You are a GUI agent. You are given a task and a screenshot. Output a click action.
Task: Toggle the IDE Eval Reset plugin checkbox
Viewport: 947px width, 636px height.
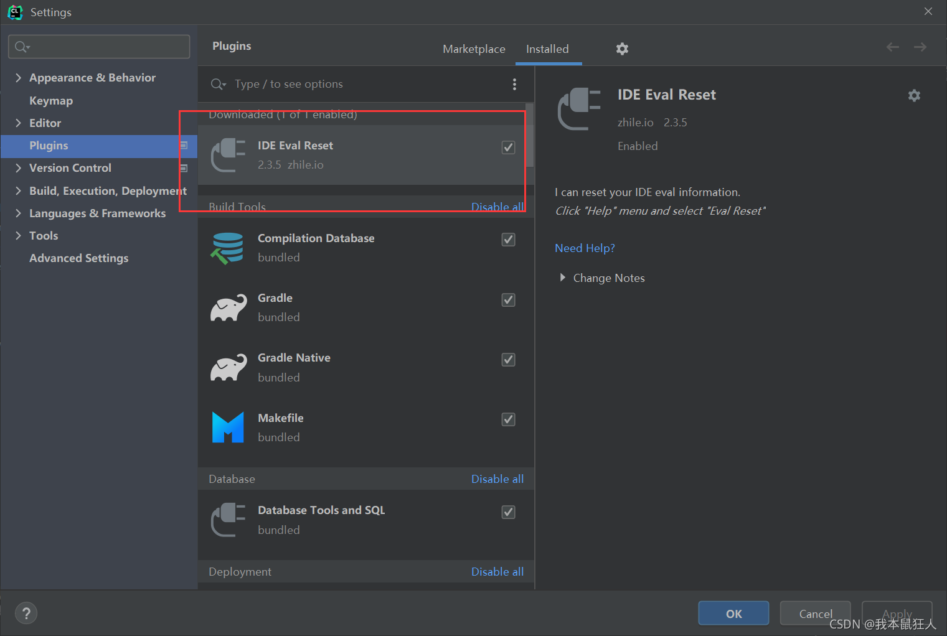(x=509, y=147)
